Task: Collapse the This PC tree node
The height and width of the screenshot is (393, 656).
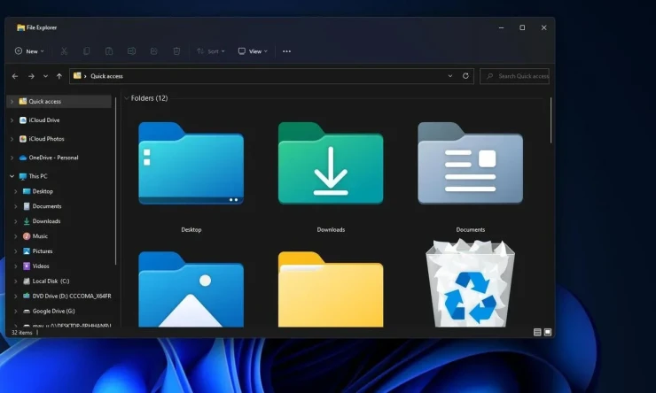Action: 12,176
